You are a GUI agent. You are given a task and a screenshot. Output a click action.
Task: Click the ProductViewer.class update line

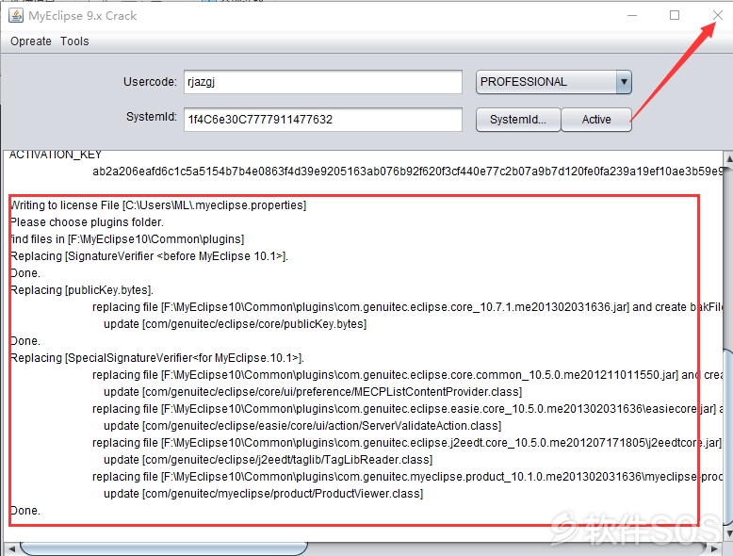point(263,494)
